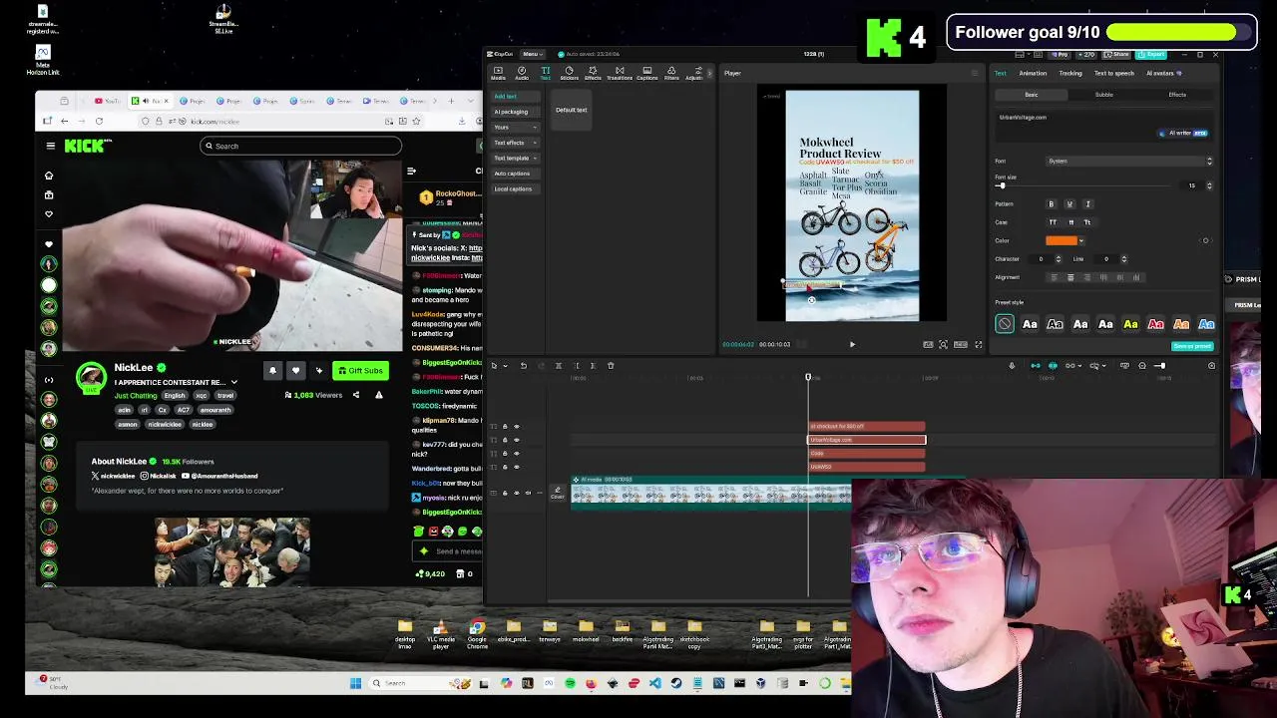The image size is (1277, 718).
Task: Open the select tool dropdown arrow in timeline
Action: click(x=505, y=365)
